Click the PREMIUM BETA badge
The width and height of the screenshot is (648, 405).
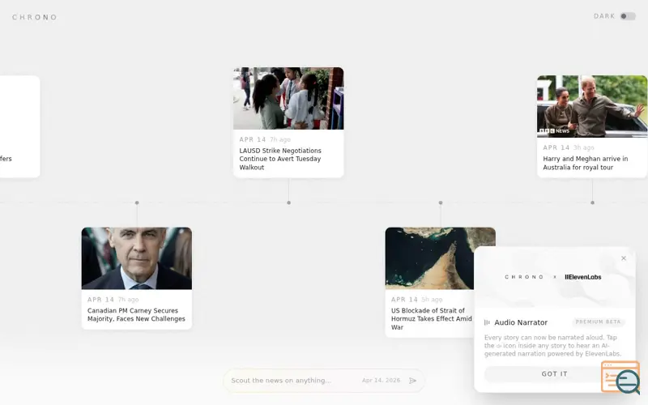point(598,322)
